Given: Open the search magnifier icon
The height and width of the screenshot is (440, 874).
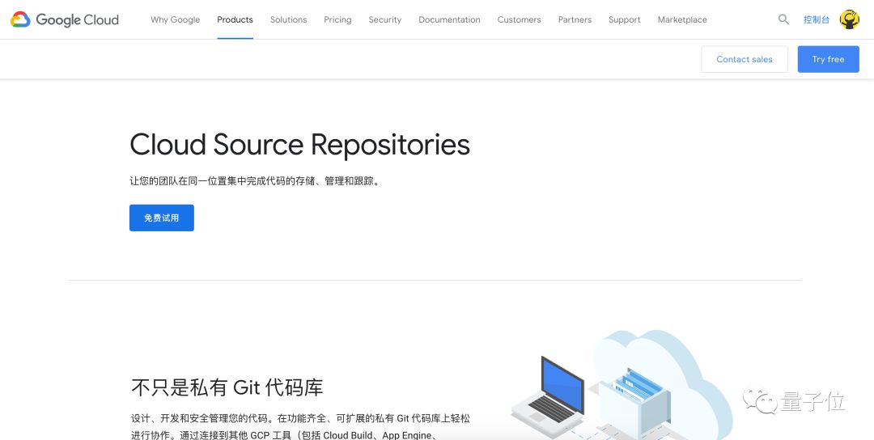Looking at the screenshot, I should pos(783,19).
